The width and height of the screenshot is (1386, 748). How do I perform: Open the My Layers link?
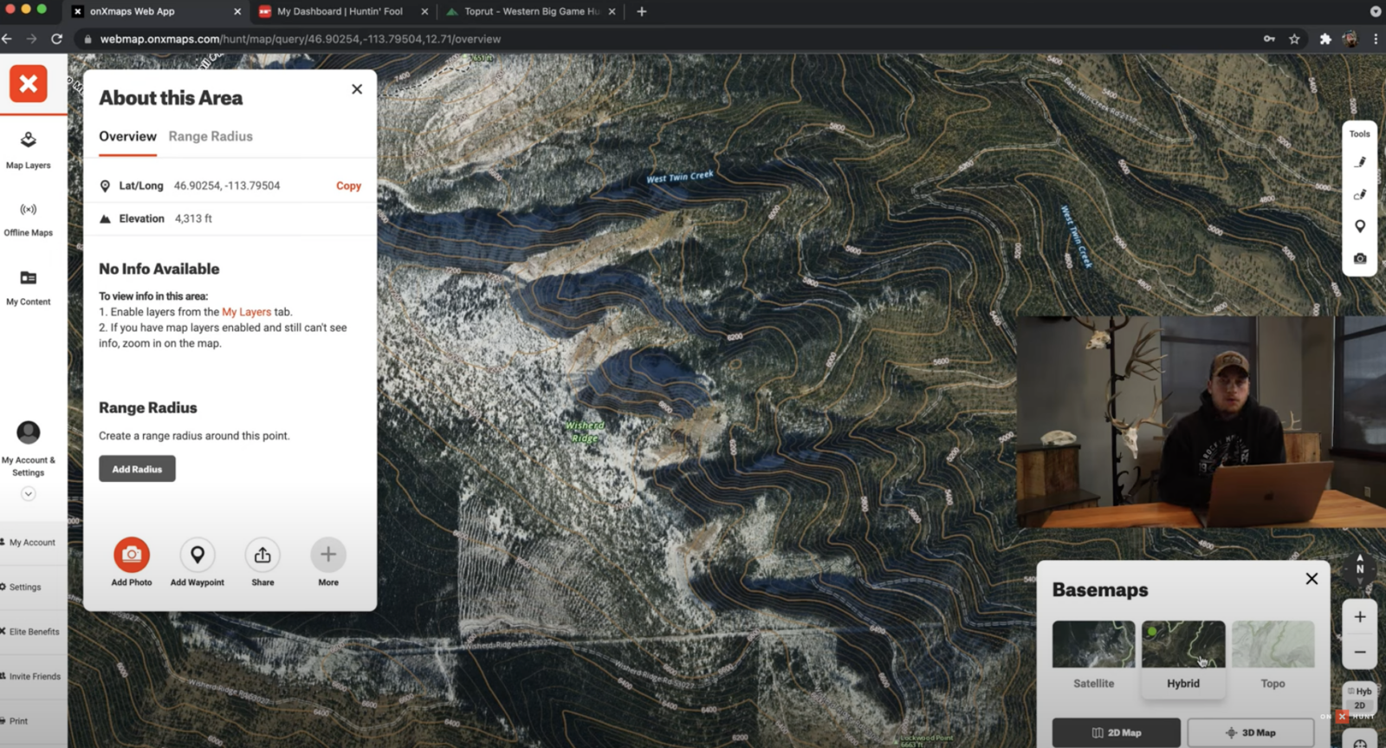246,312
